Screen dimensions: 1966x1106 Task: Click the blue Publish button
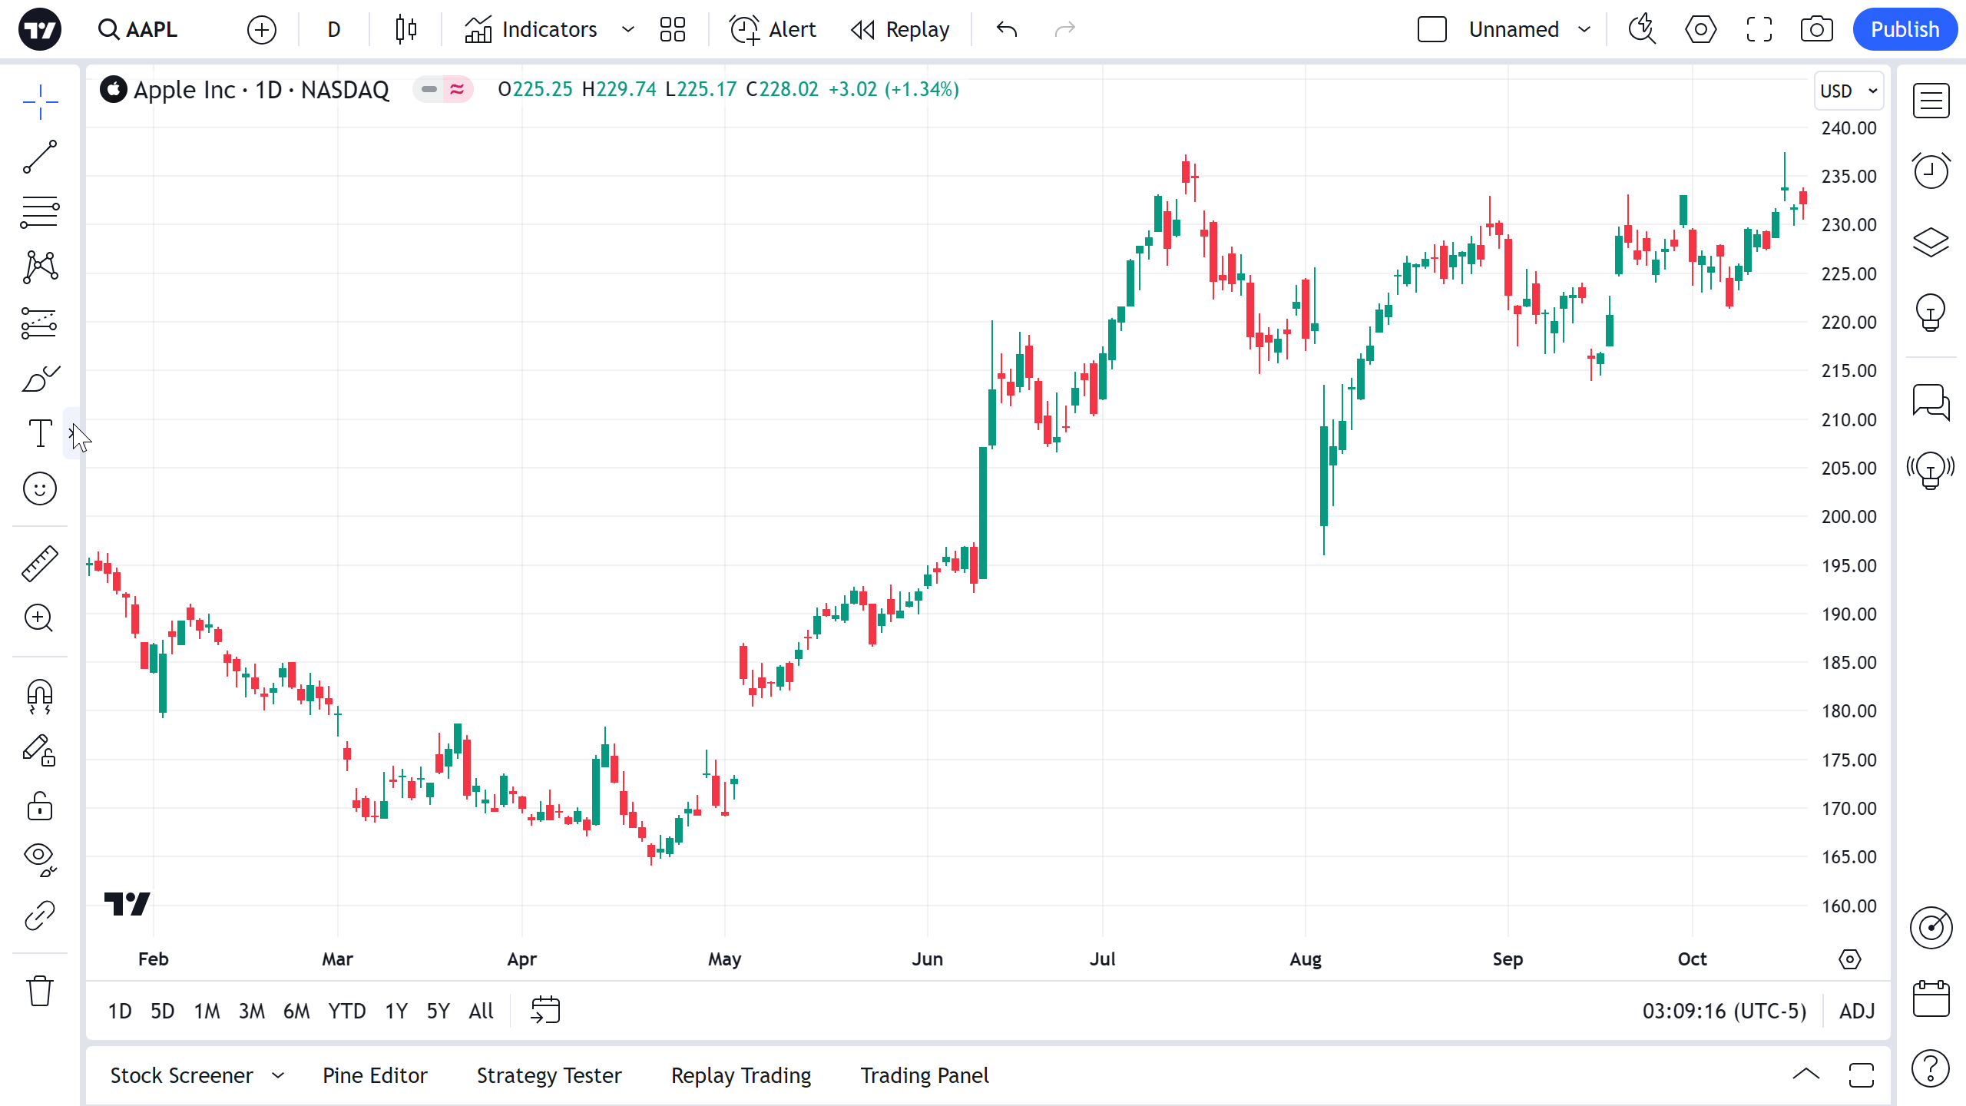coord(1905,30)
